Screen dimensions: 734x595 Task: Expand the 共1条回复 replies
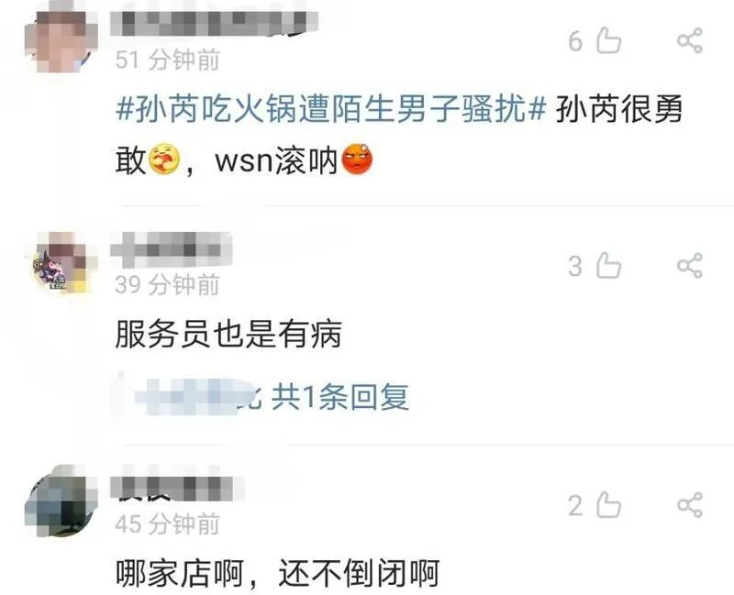point(340,397)
